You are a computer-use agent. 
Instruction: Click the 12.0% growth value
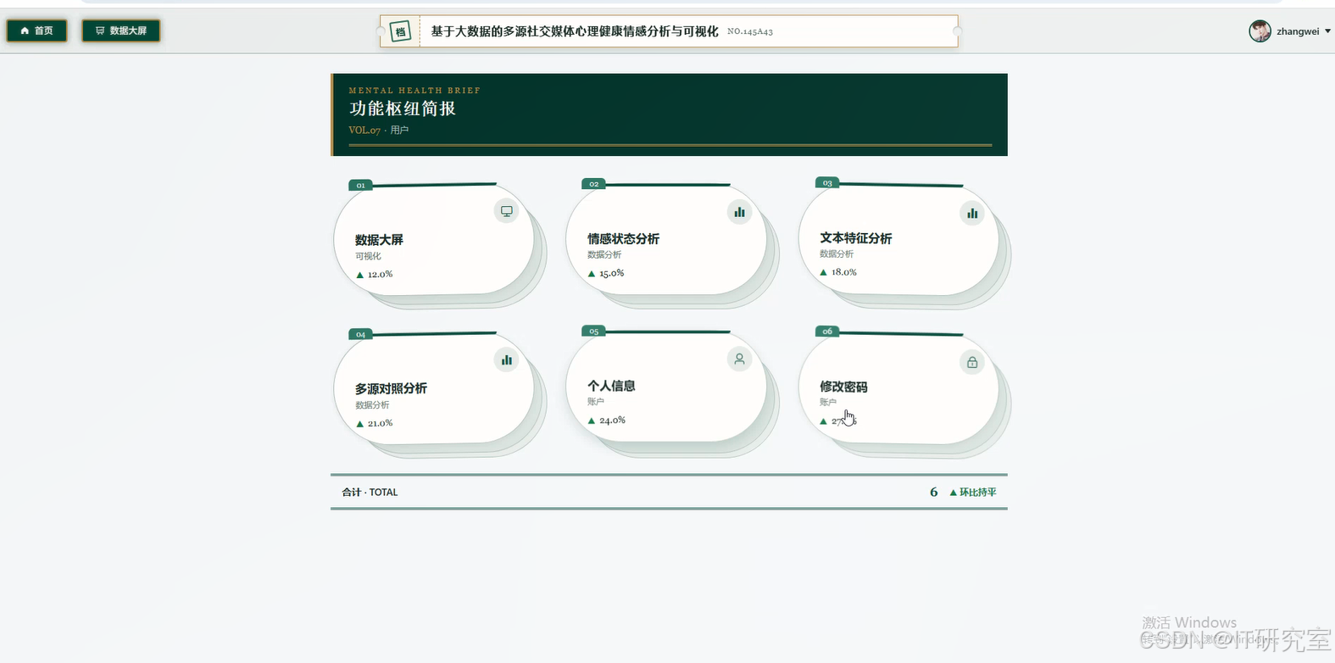(380, 275)
